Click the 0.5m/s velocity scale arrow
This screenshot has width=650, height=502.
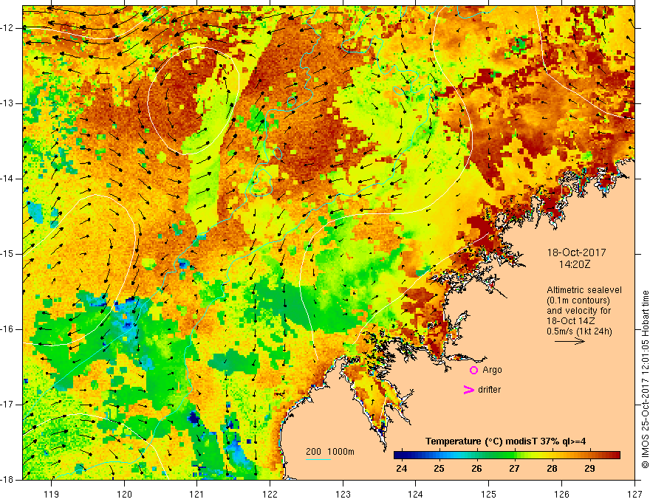pyautogui.click(x=569, y=341)
